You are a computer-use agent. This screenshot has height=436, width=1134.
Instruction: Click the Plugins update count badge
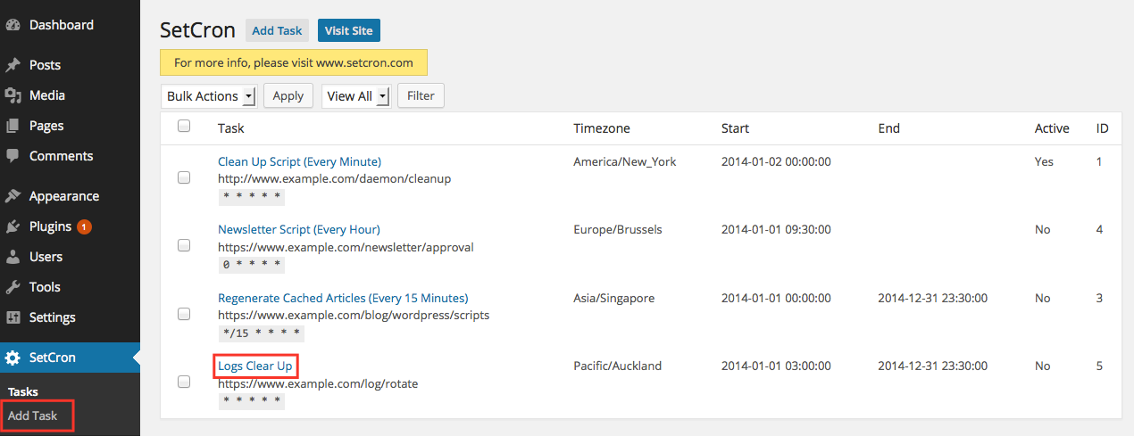click(x=84, y=226)
